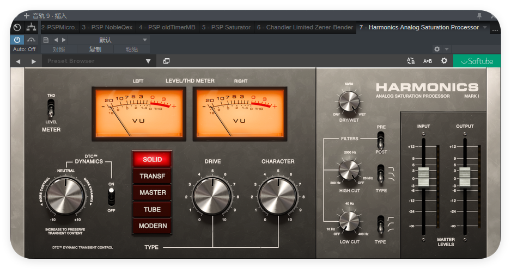
Task: Click the A/B swap icon
Action: pos(411,61)
